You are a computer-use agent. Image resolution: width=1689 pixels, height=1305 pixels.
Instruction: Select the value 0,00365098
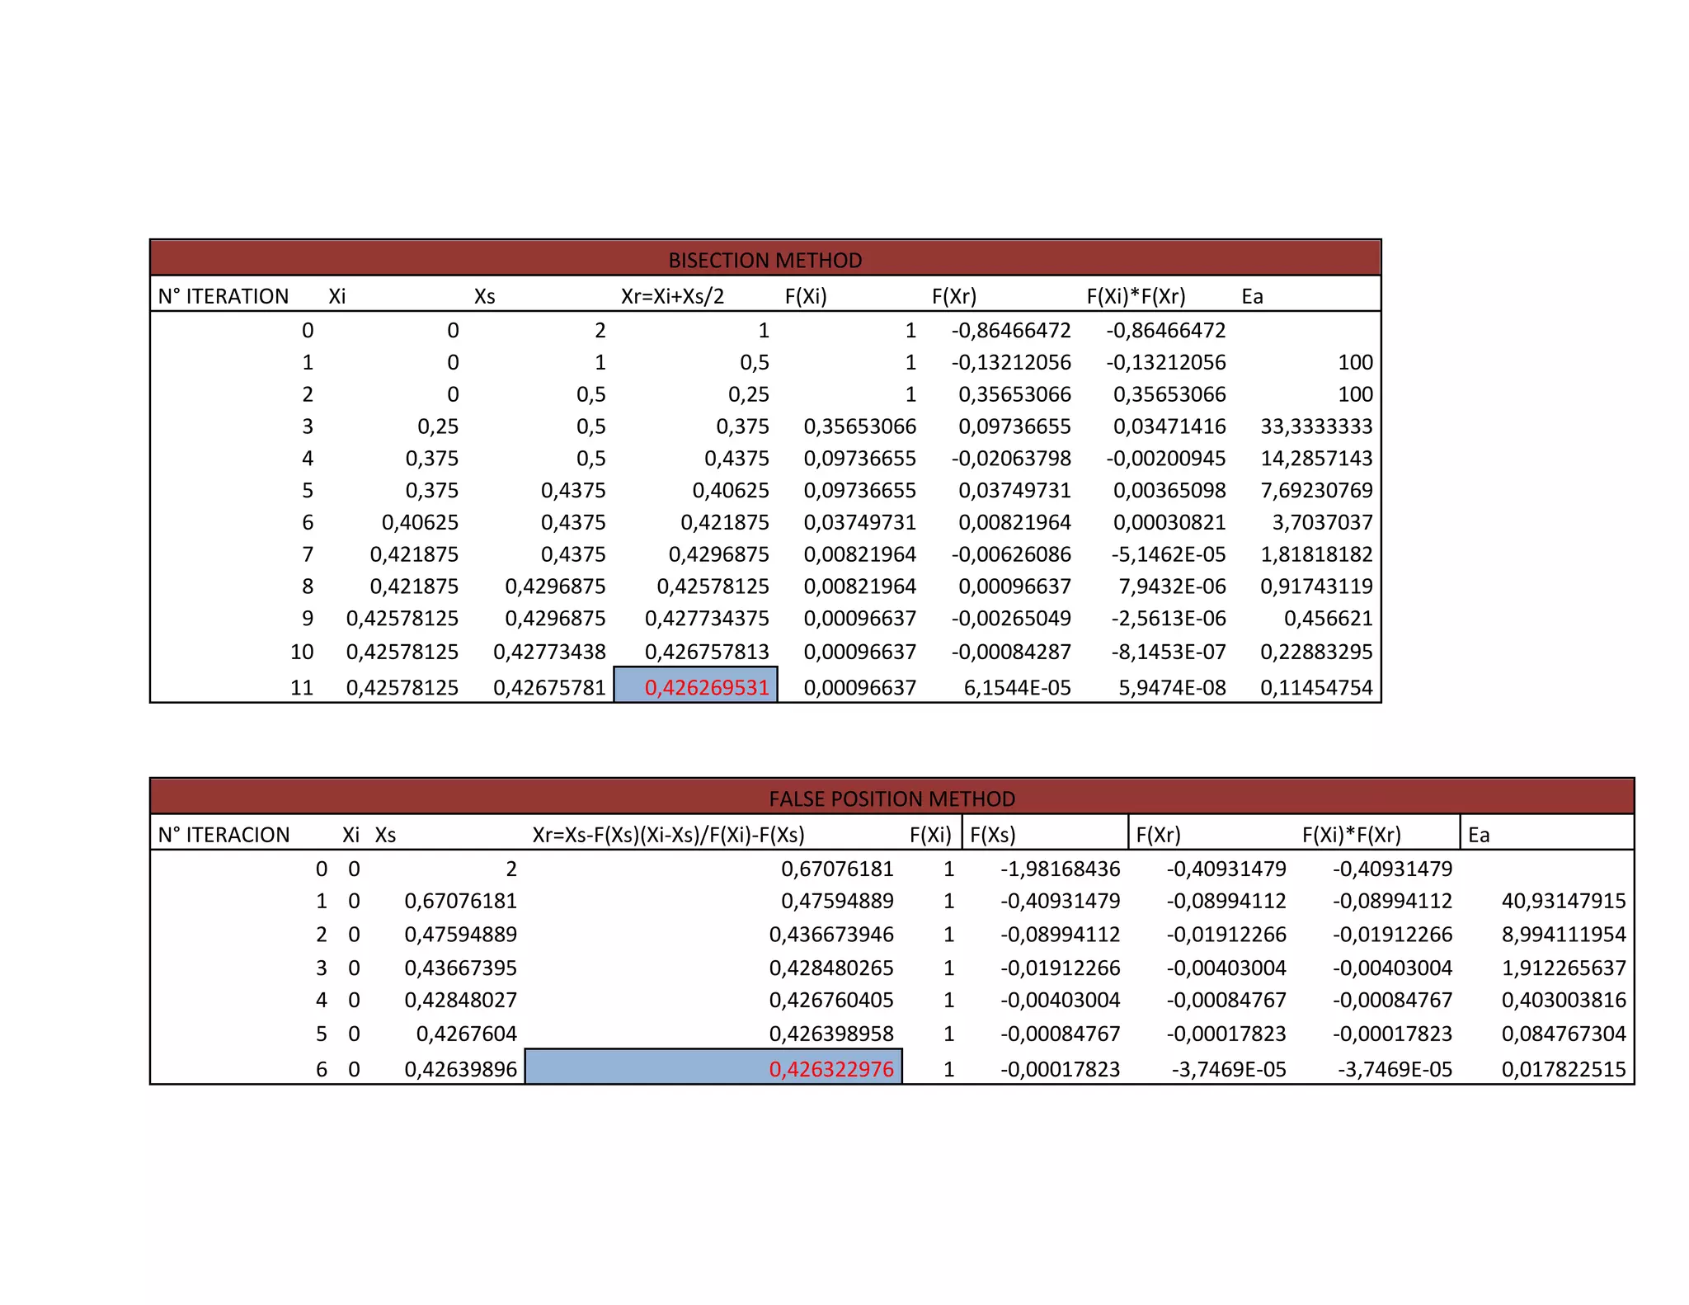pos(1169,491)
